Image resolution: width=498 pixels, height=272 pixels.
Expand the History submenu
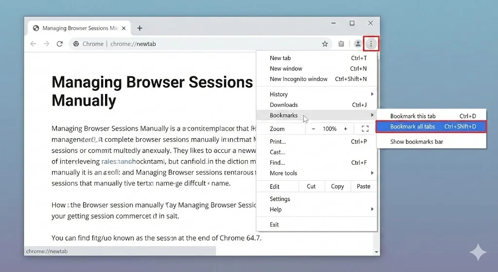[317, 94]
